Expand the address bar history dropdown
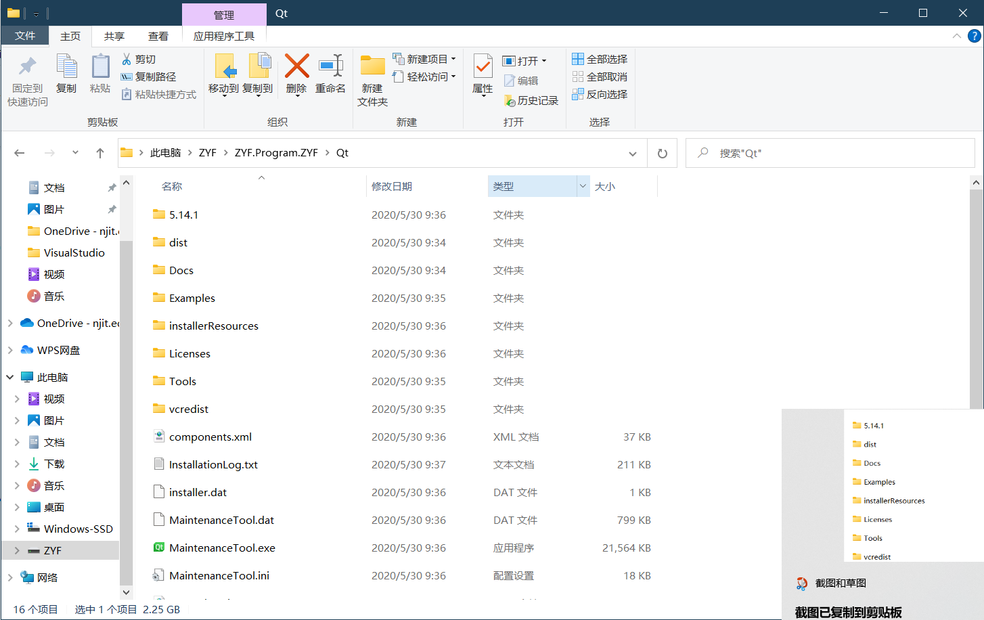This screenshot has width=984, height=620. click(x=633, y=154)
